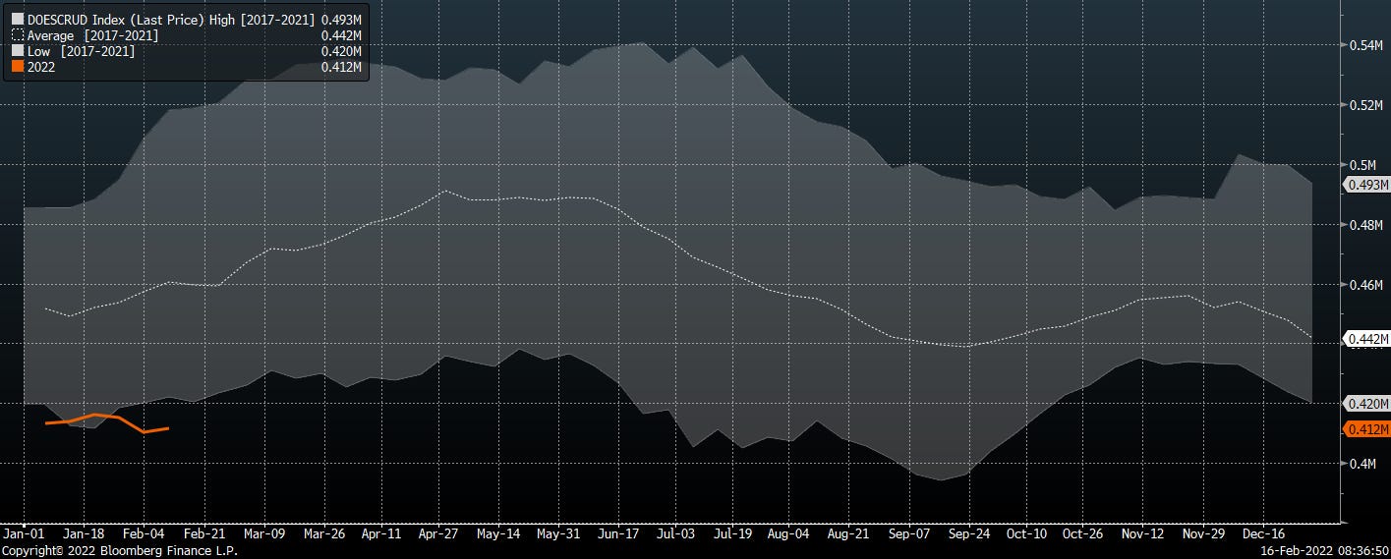Click the Nov-29 date on the x-axis
Screen dimensions: 1391x559
tap(1202, 533)
